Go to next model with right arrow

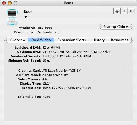point(131,11)
